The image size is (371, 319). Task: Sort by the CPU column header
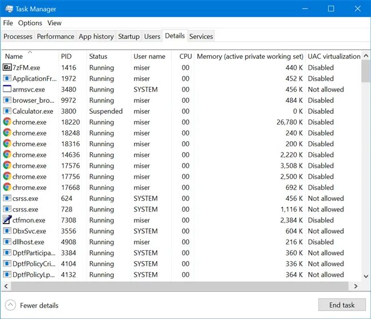coord(183,56)
